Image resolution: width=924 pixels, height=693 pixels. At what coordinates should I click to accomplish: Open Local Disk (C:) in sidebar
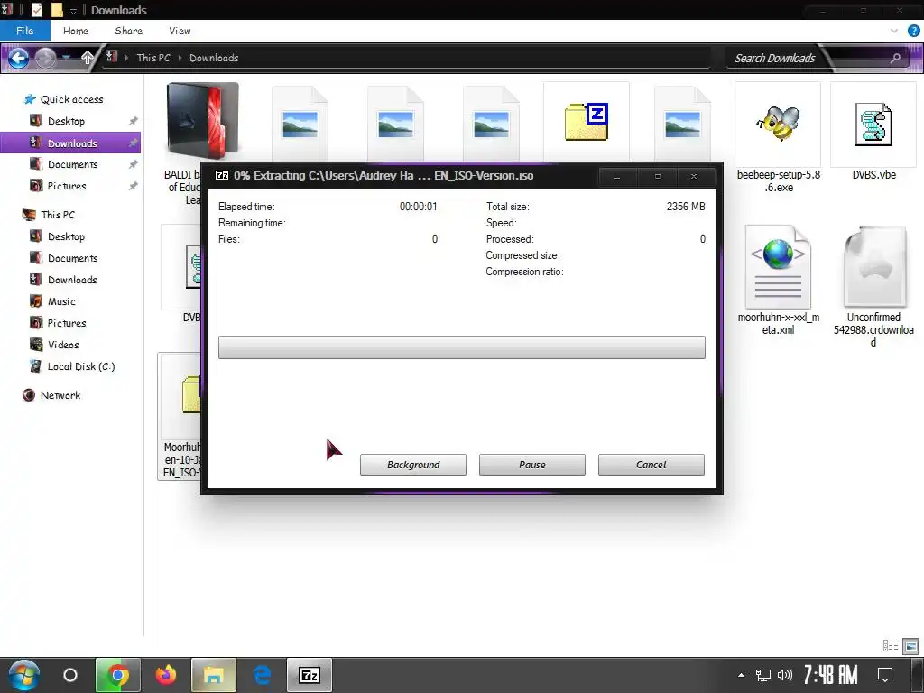(80, 366)
